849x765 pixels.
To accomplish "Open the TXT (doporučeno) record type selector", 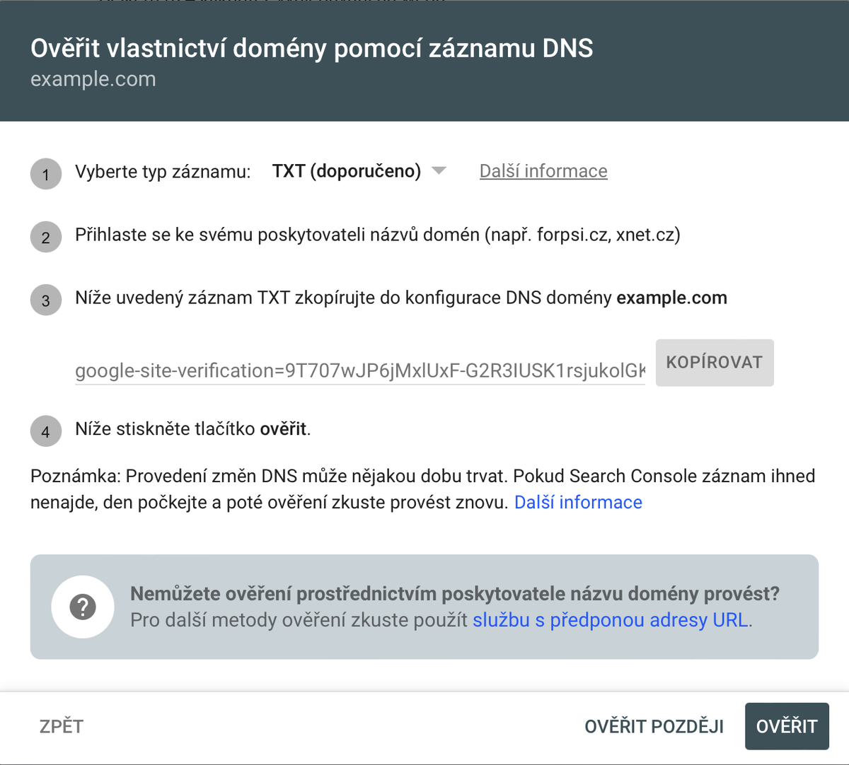I will point(347,171).
